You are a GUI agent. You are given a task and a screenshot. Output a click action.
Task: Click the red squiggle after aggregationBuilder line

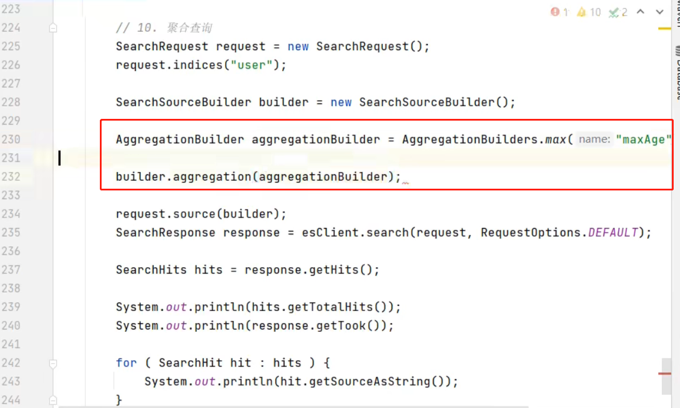(405, 183)
